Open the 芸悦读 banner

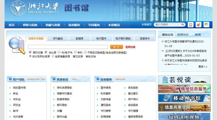[184, 80]
